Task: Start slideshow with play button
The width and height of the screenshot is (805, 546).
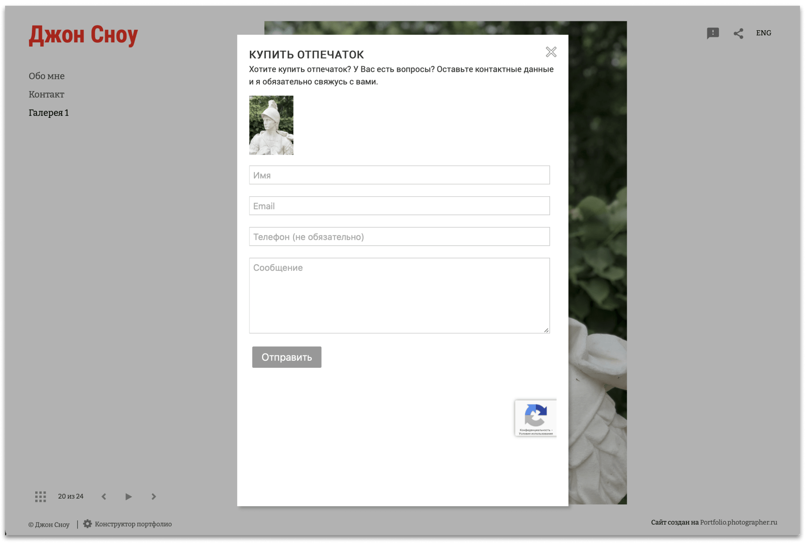Action: pyautogui.click(x=128, y=497)
